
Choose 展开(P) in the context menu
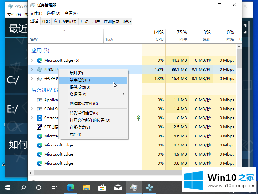pos(93,73)
